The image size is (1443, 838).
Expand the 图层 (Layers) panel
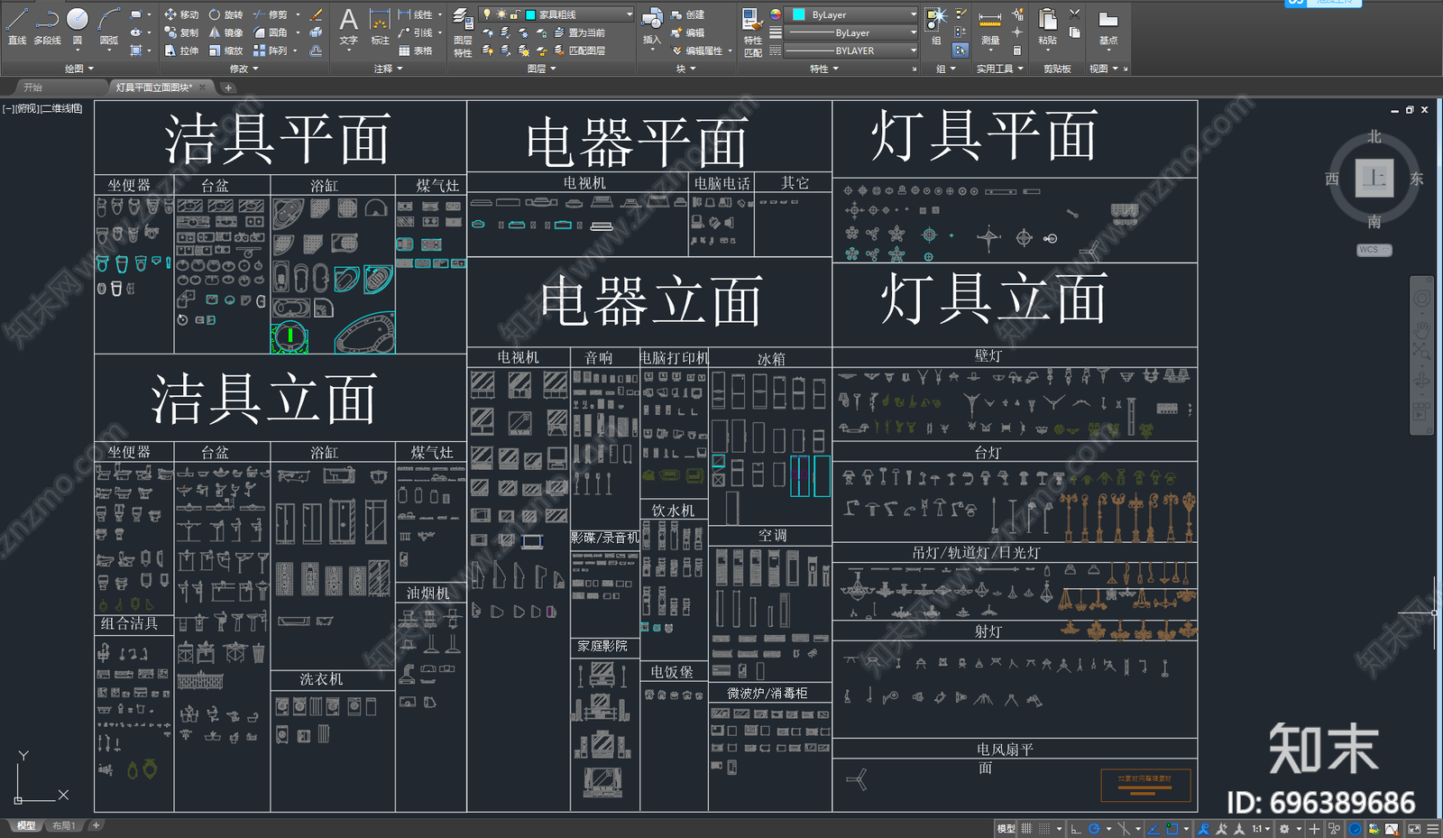(x=541, y=69)
